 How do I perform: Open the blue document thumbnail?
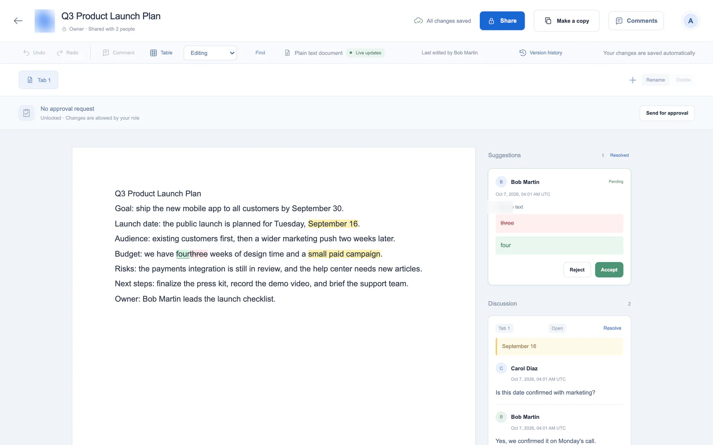point(45,21)
